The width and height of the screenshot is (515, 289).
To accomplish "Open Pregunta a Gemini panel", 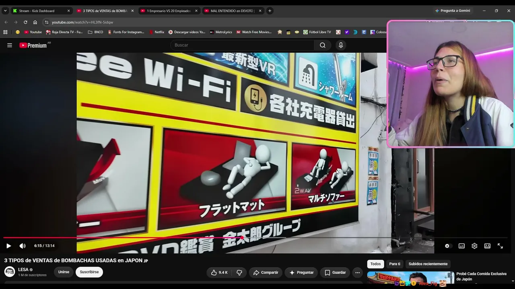I will tap(453, 11).
